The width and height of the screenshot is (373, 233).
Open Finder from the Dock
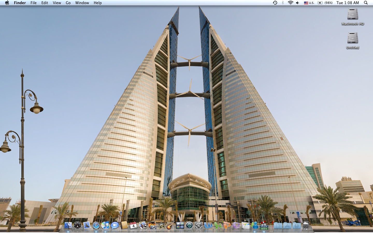pyautogui.click(x=68, y=225)
